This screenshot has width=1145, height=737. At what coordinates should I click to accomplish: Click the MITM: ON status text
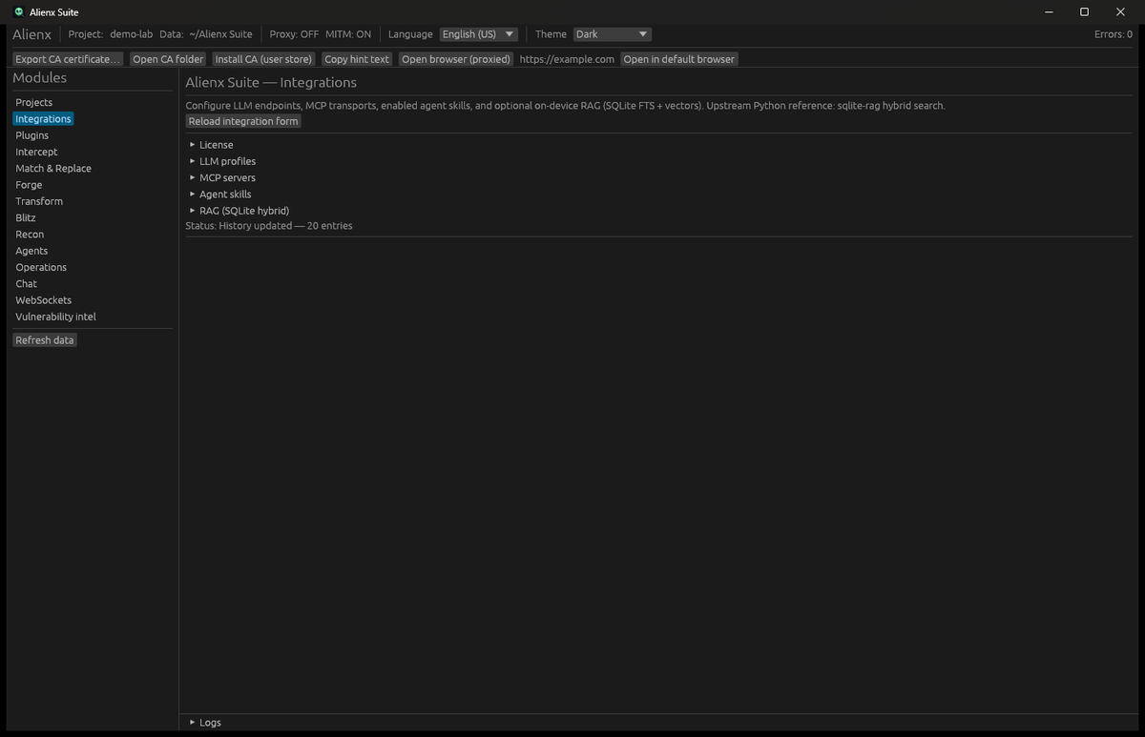coord(348,34)
